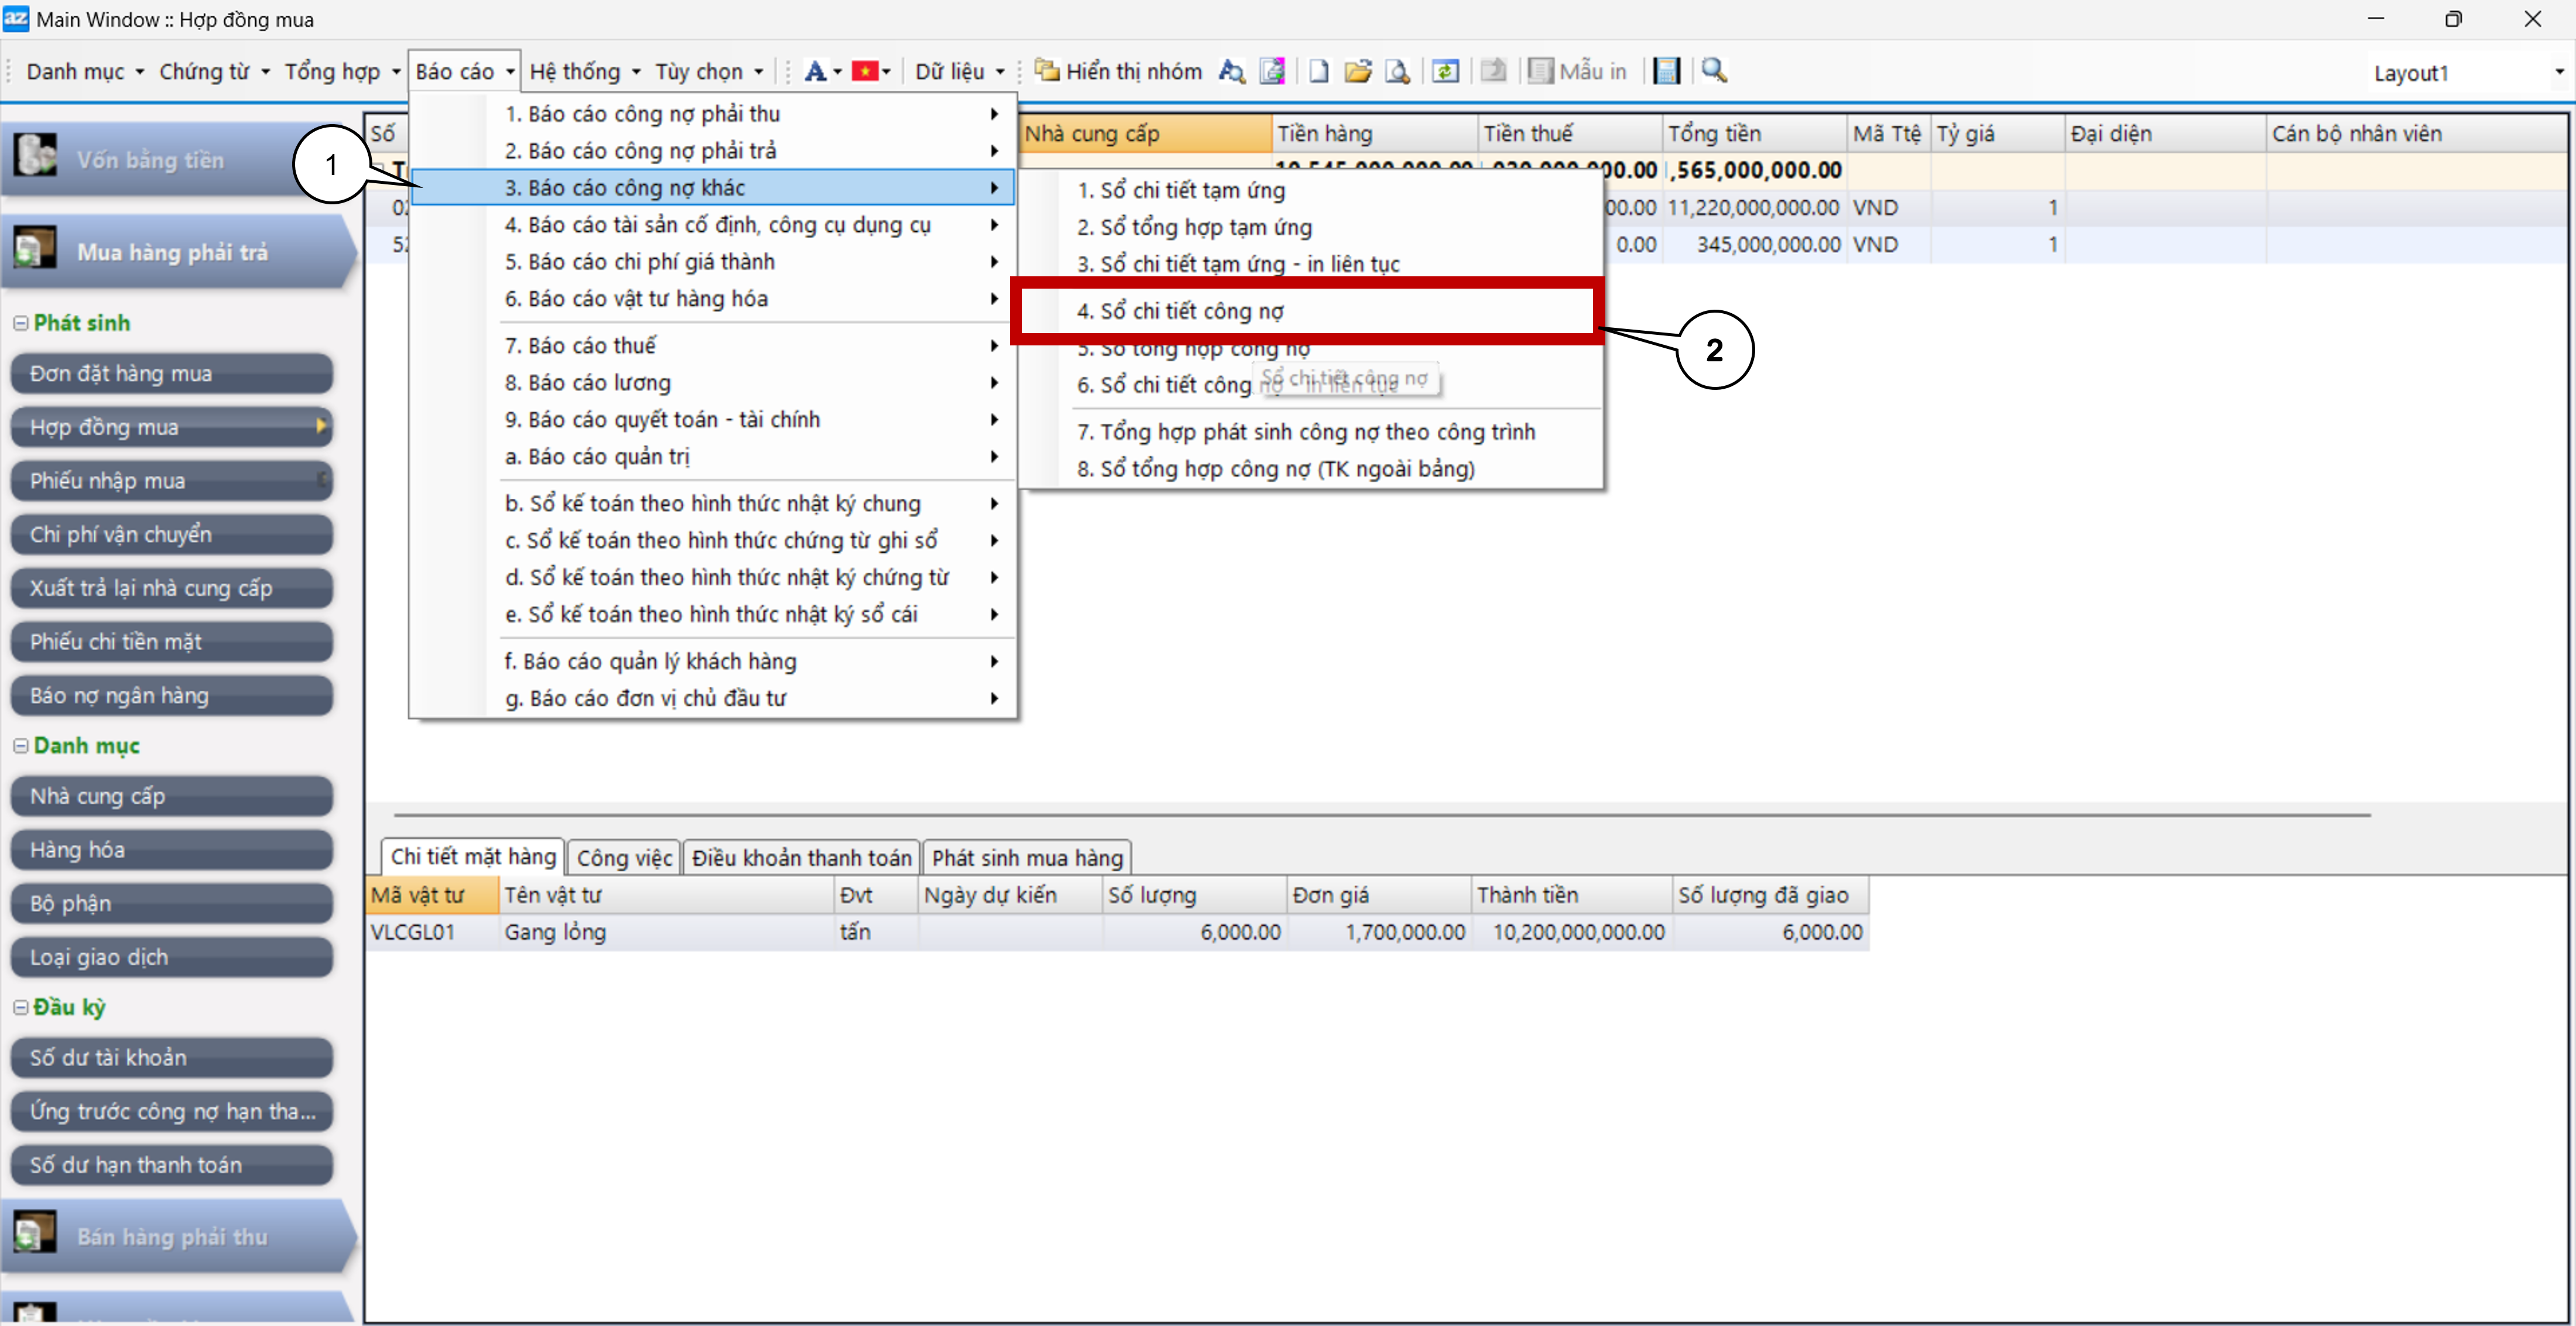
Task: Collapse the Đầu kỳ section
Action: click(x=20, y=1007)
